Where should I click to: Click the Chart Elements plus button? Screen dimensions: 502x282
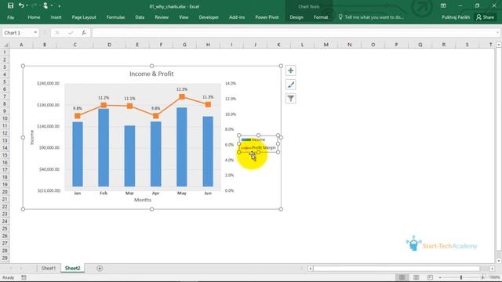click(291, 70)
